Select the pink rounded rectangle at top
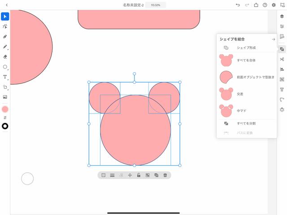This screenshot has width=287, height=215. point(139,19)
